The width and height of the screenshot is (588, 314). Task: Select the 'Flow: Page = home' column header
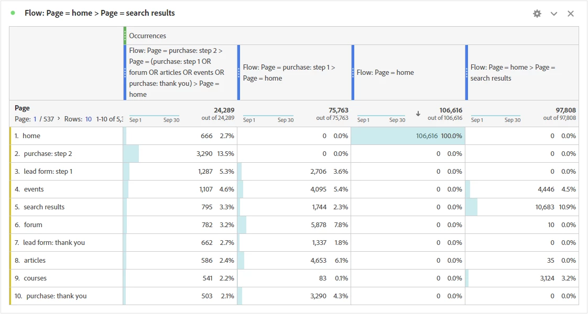pyautogui.click(x=408, y=72)
